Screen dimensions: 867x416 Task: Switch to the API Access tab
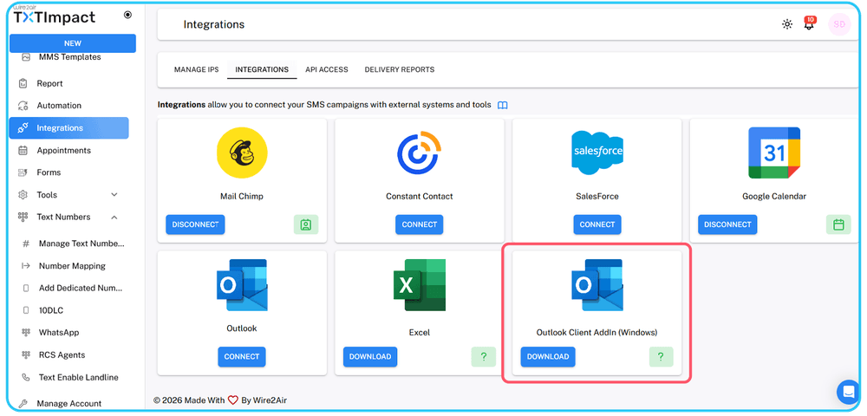(x=326, y=69)
